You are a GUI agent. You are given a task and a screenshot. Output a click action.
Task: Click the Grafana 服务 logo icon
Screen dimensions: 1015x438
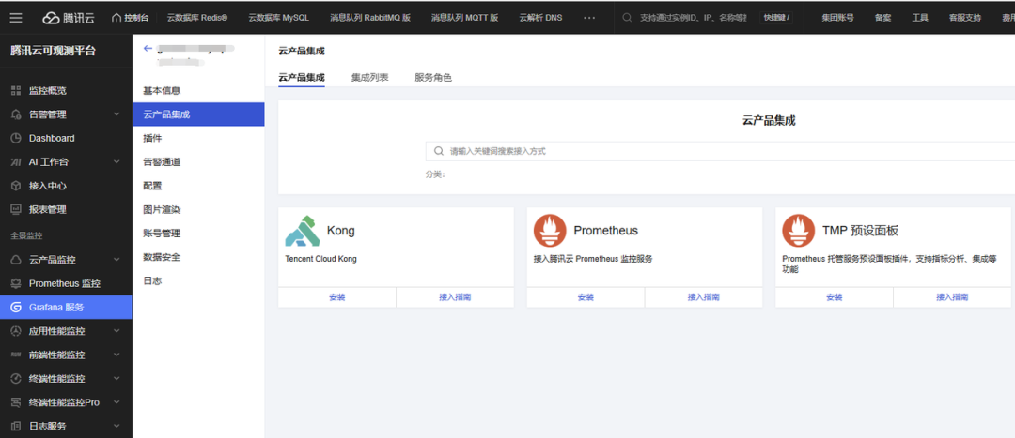click(16, 308)
